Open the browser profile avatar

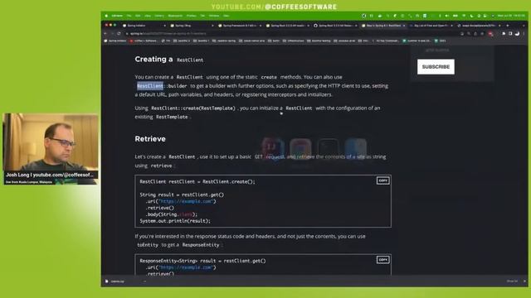click(517, 34)
